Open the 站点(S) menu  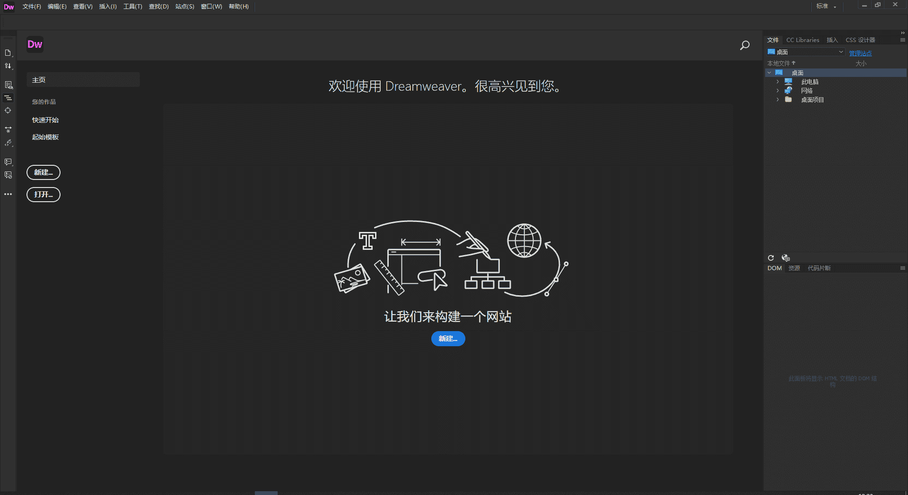185,7
